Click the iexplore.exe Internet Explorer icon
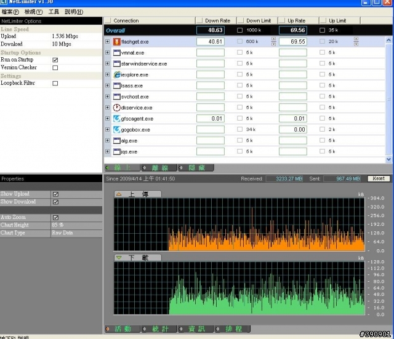 click(x=117, y=74)
